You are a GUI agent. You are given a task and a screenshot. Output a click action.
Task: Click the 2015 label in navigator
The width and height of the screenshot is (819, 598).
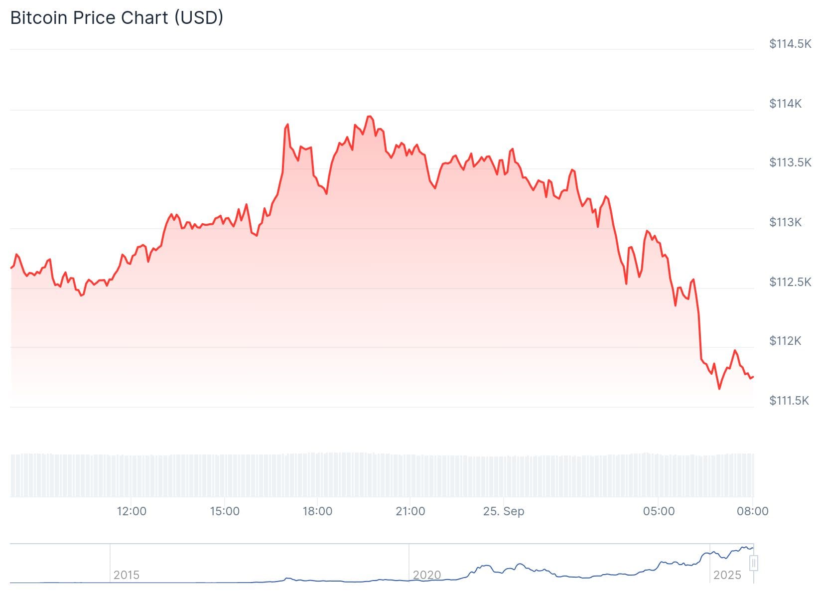point(127,575)
